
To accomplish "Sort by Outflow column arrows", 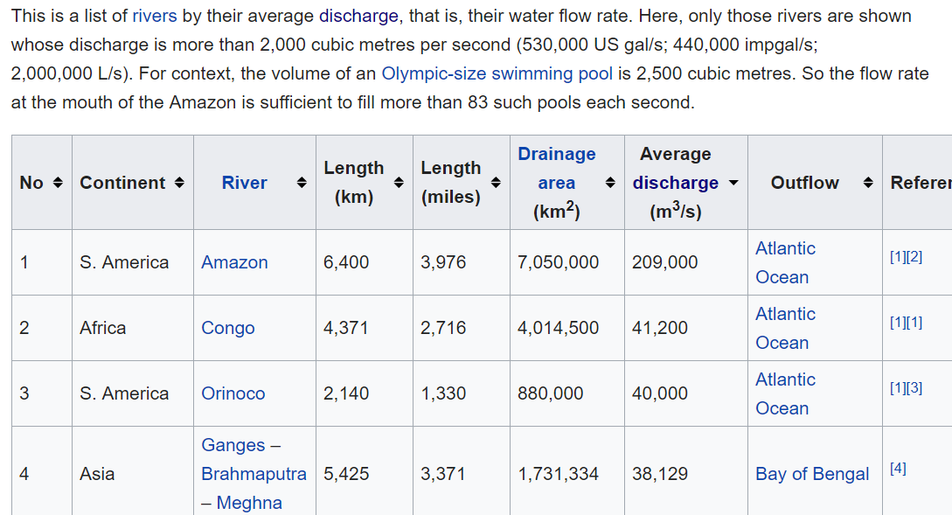I will click(x=868, y=183).
